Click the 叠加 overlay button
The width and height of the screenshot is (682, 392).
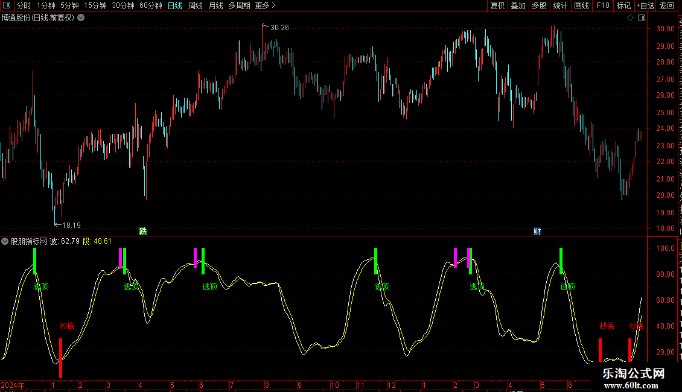pos(518,5)
